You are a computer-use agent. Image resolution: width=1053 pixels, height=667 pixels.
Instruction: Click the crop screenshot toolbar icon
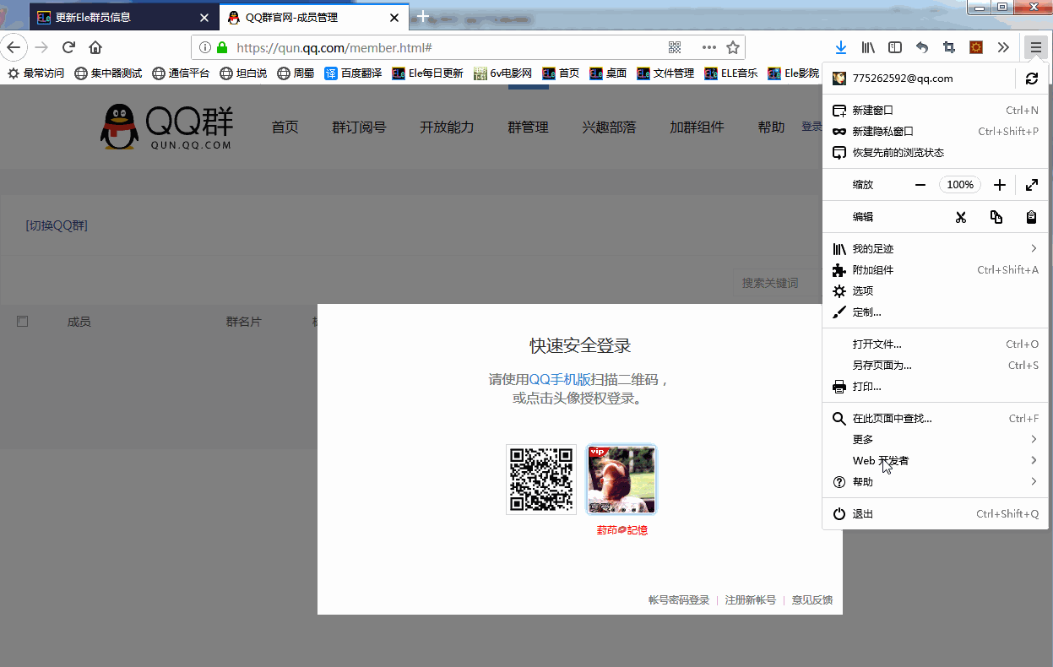pyautogui.click(x=949, y=47)
